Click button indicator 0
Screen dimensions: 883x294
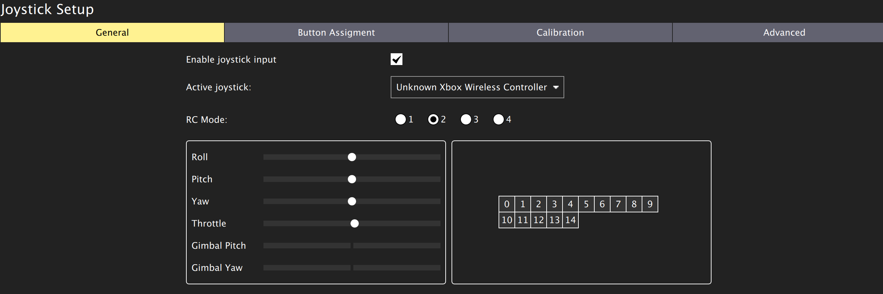tap(507, 204)
